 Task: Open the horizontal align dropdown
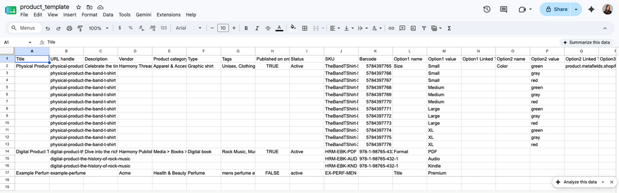tap(335, 28)
